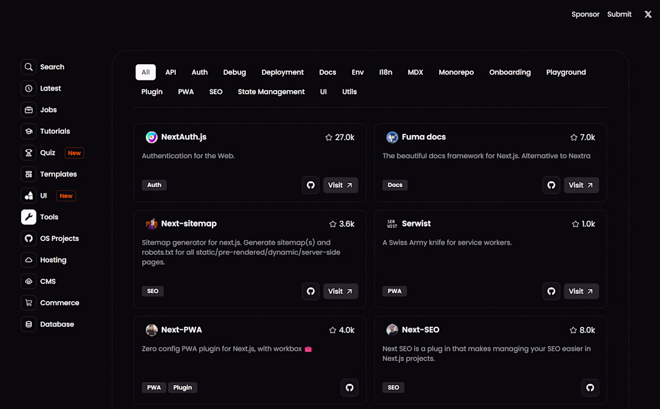The height and width of the screenshot is (409, 660).
Task: Click GitHub icon on NextAuth.js card
Action: coord(311,185)
